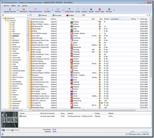Open the Historia dropdown arrow
The height and width of the screenshot is (138, 154).
coord(62,10)
